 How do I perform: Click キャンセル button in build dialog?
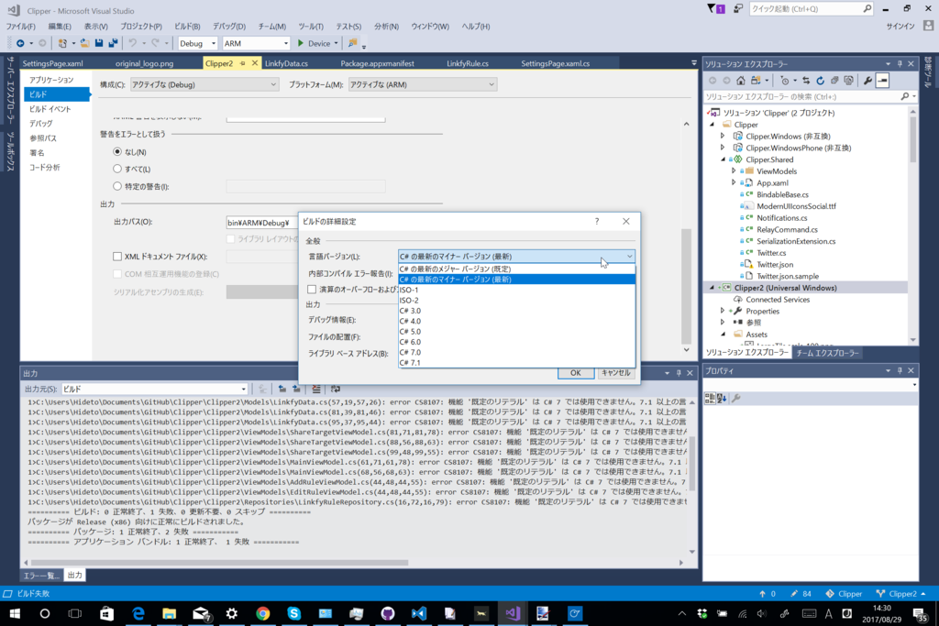(615, 373)
